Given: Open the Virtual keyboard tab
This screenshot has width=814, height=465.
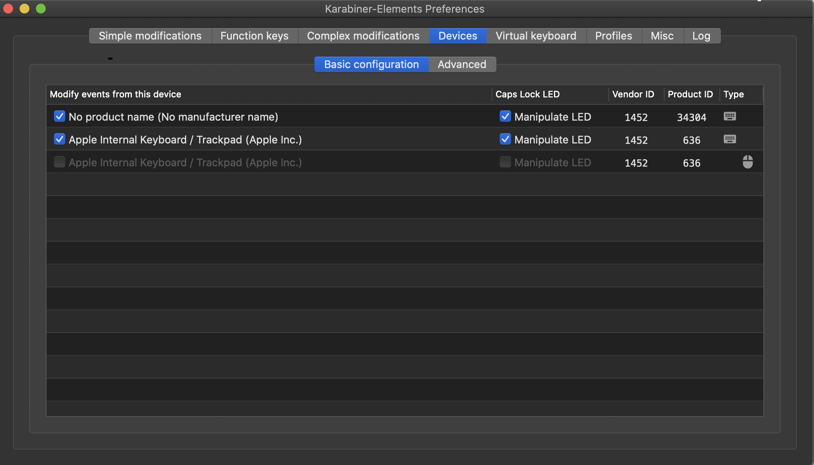Looking at the screenshot, I should point(535,35).
